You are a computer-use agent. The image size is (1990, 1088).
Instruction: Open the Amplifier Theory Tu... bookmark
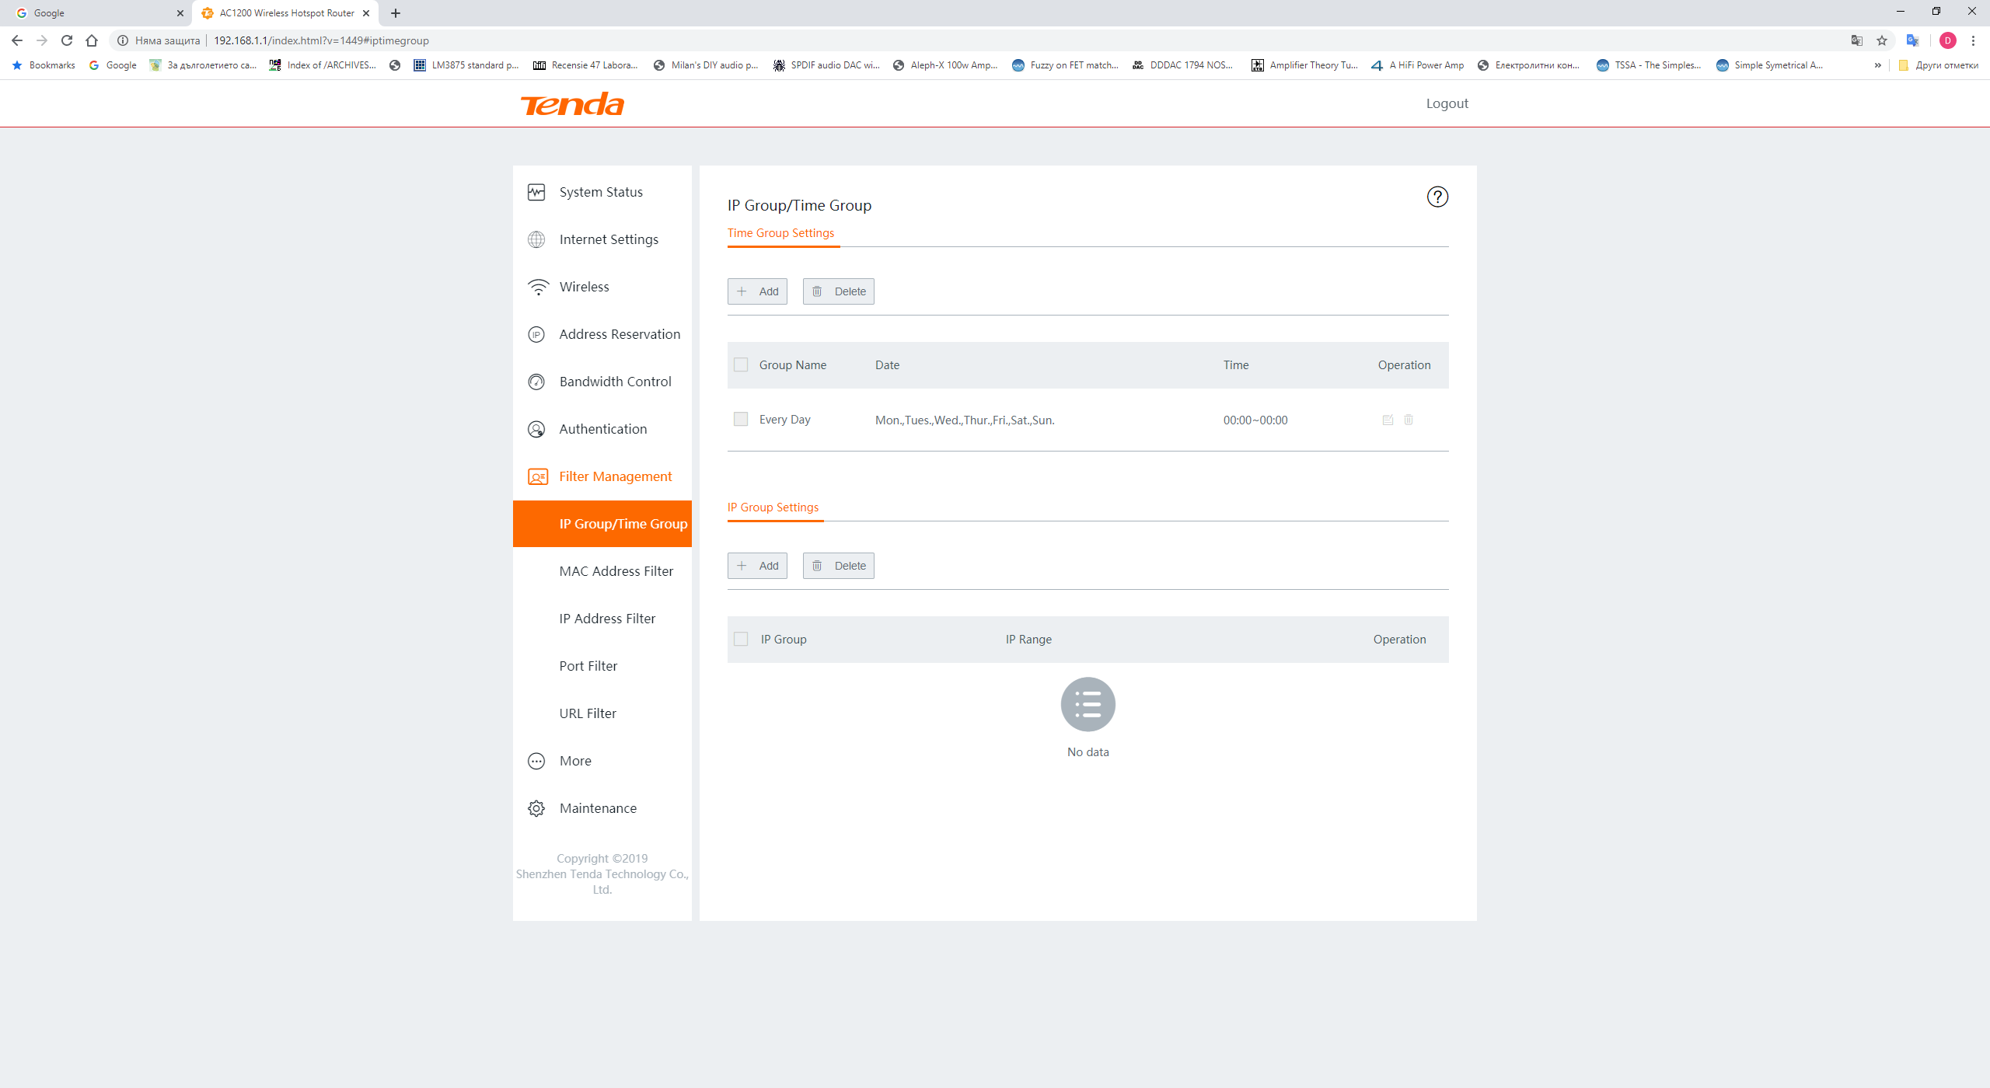[x=1305, y=65]
